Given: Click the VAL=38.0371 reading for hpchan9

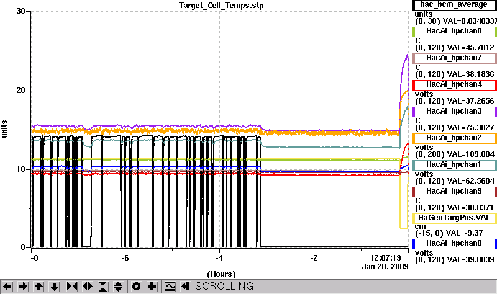Looking at the screenshot, I should [x=470, y=208].
